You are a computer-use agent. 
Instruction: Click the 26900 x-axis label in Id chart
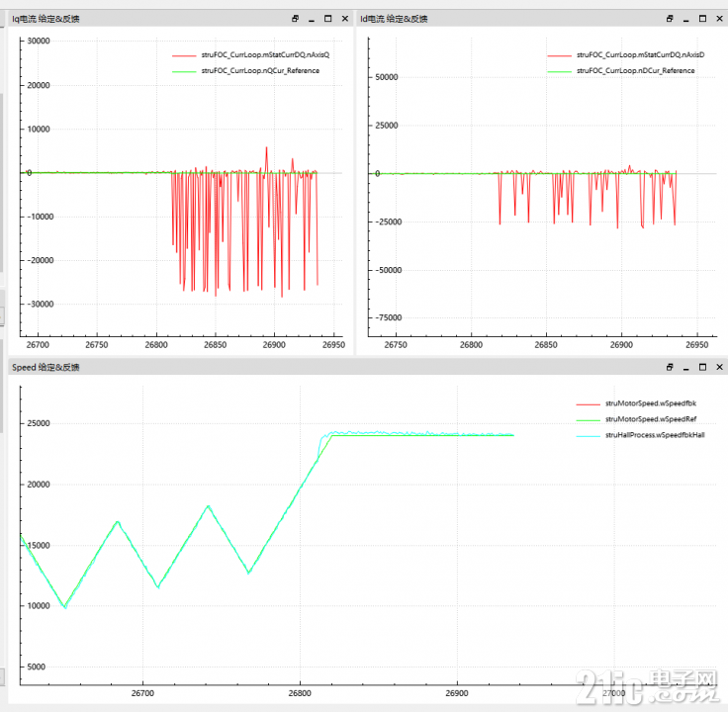(621, 345)
